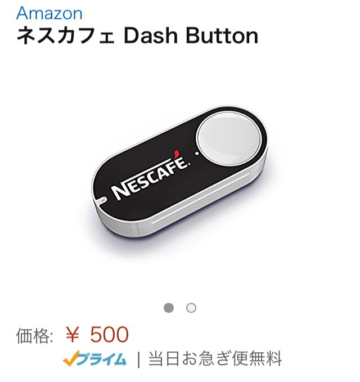360x382 pixels.
Task: Tap the small LED dot beside round button
Action: point(197,154)
